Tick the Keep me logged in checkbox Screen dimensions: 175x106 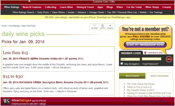(x=122, y=63)
